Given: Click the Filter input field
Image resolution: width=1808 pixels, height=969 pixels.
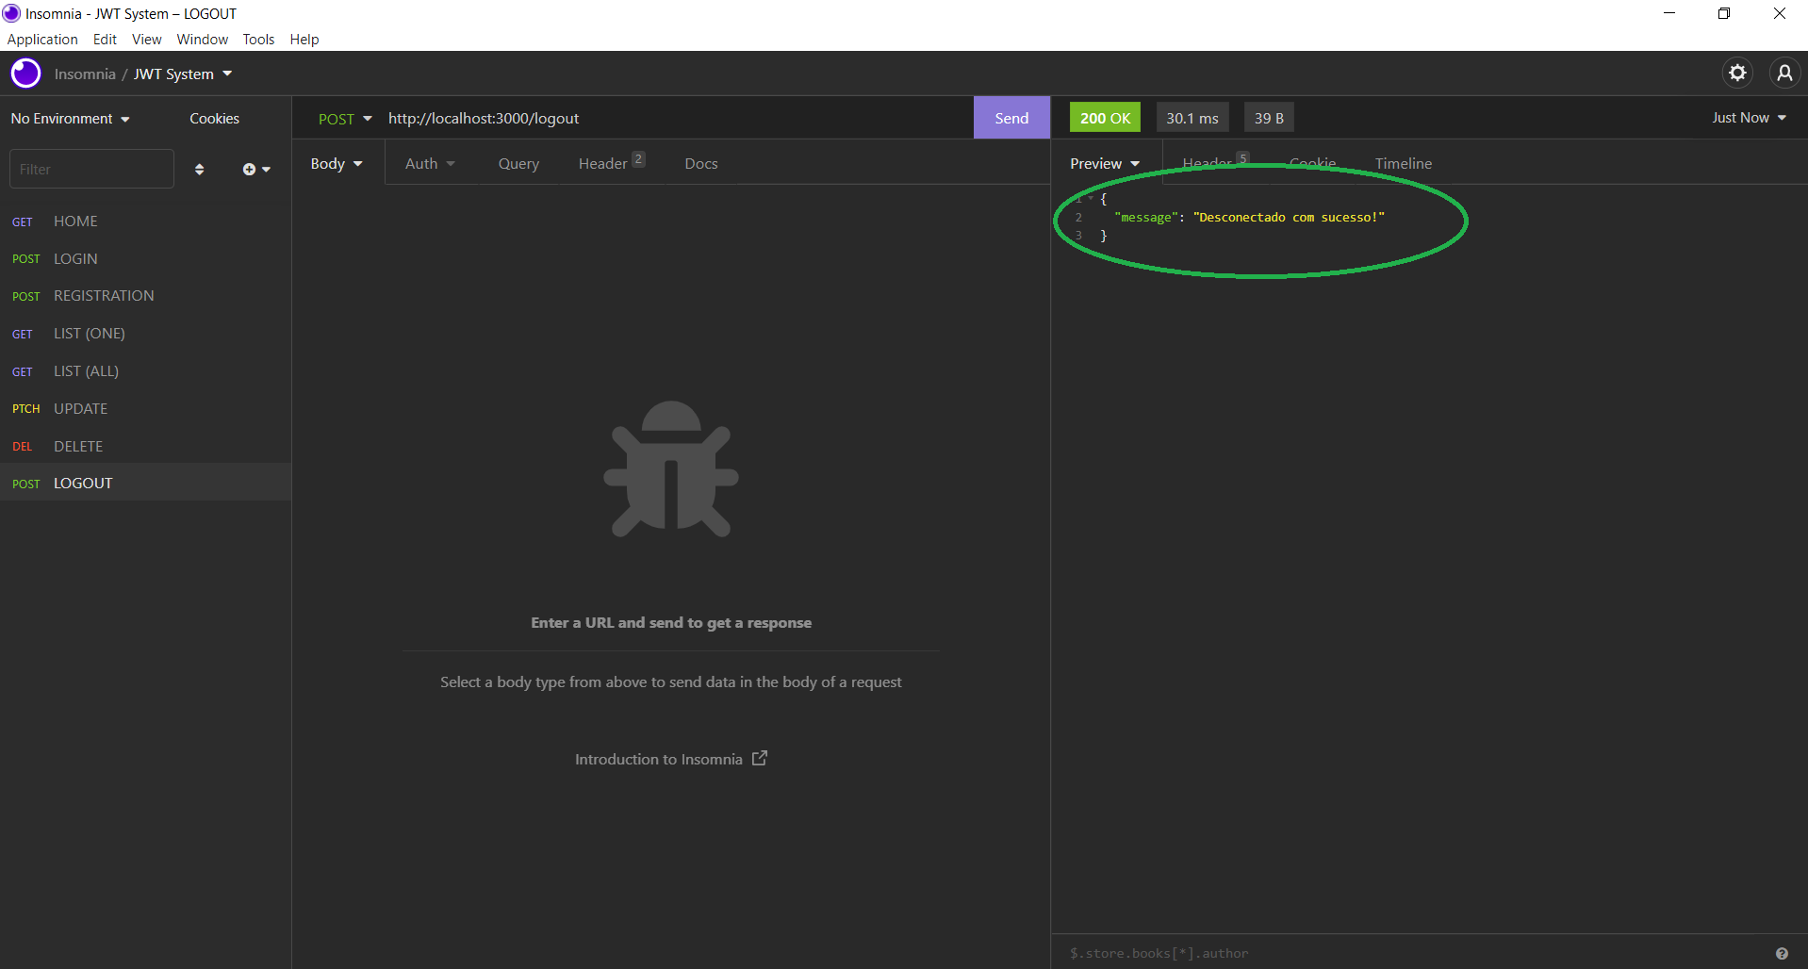Looking at the screenshot, I should coord(91,168).
